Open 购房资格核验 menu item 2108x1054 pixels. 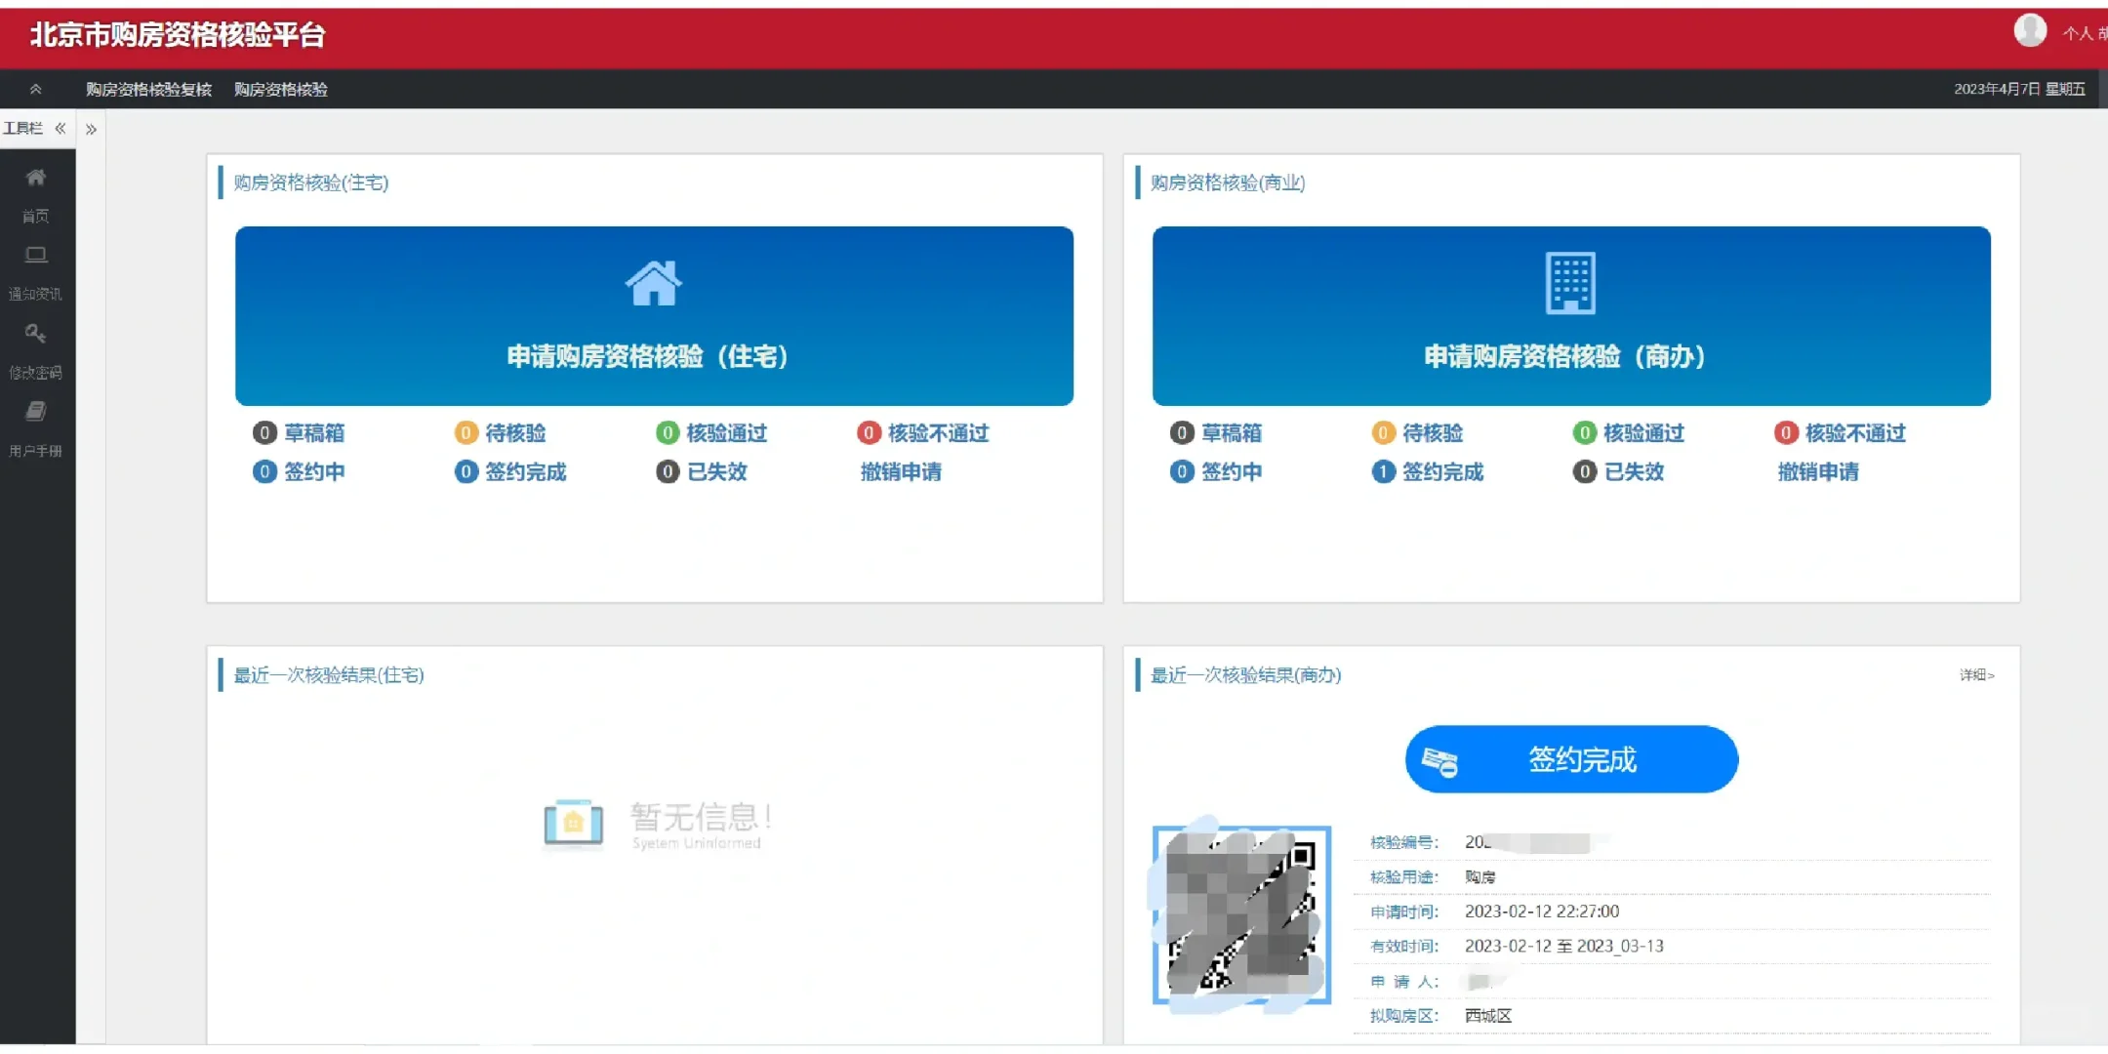tap(281, 89)
